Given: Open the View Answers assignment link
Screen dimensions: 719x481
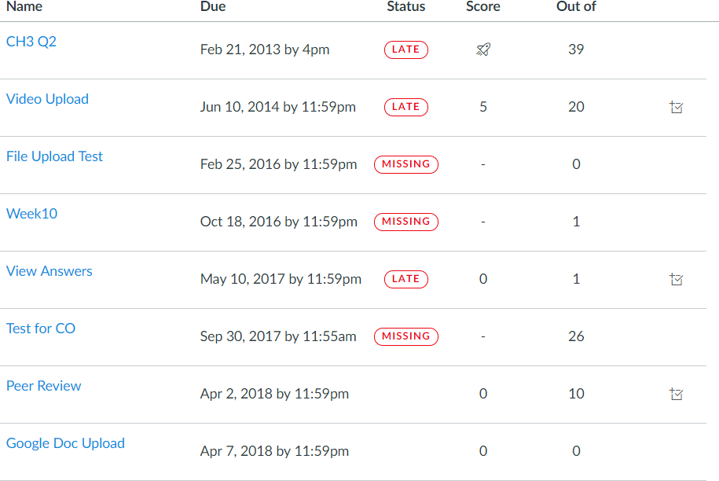Looking at the screenshot, I should (x=49, y=271).
